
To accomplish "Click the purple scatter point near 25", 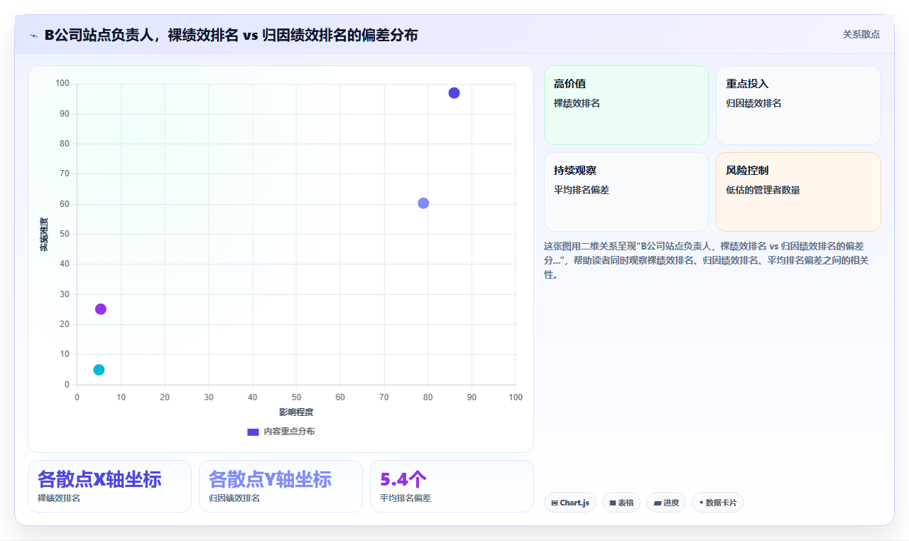I will (101, 309).
